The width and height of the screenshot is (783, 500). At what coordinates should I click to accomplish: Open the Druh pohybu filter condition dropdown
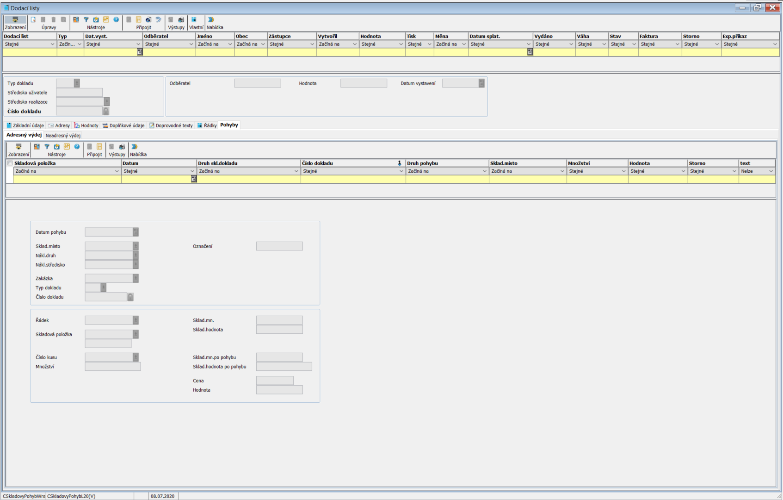[484, 171]
